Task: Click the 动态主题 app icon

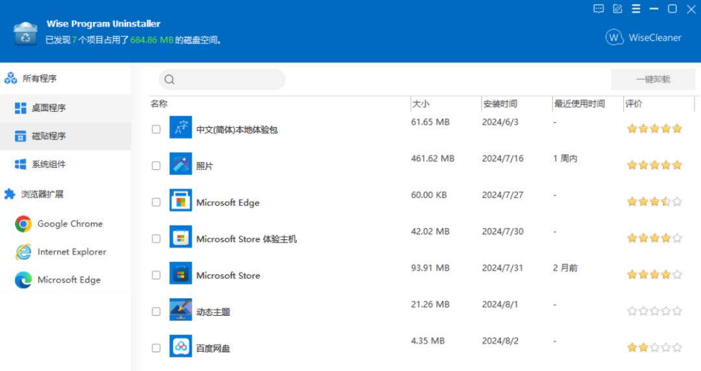Action: coord(180,309)
